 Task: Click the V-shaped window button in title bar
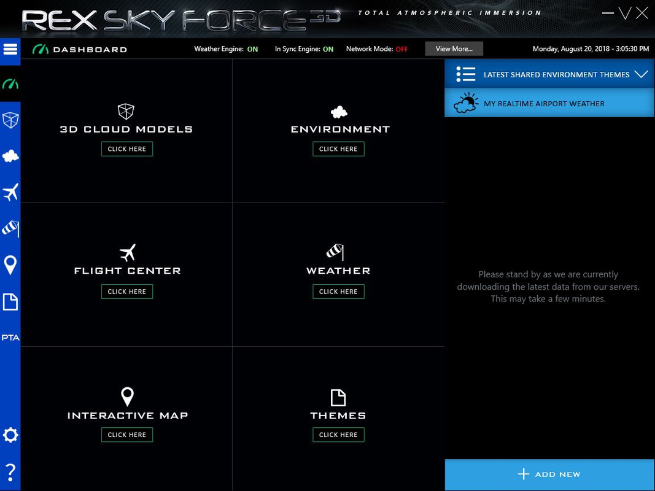(x=626, y=14)
